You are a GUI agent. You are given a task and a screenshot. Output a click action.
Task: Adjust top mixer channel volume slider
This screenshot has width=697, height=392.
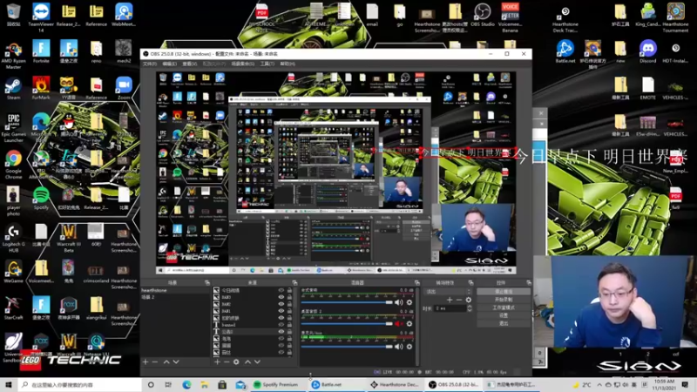pyautogui.click(x=347, y=302)
